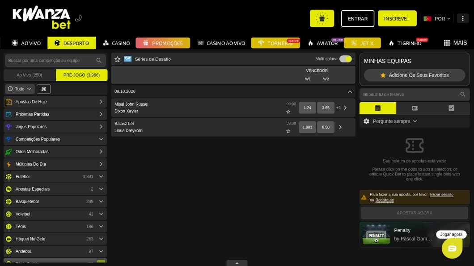Open the booking ticket tab

point(415,108)
